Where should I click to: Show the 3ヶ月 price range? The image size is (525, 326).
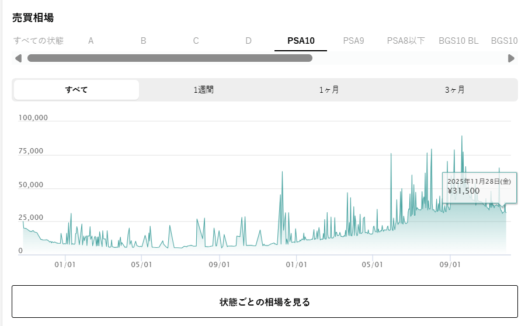coord(454,90)
